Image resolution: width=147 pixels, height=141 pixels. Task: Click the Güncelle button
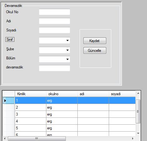[95, 51]
